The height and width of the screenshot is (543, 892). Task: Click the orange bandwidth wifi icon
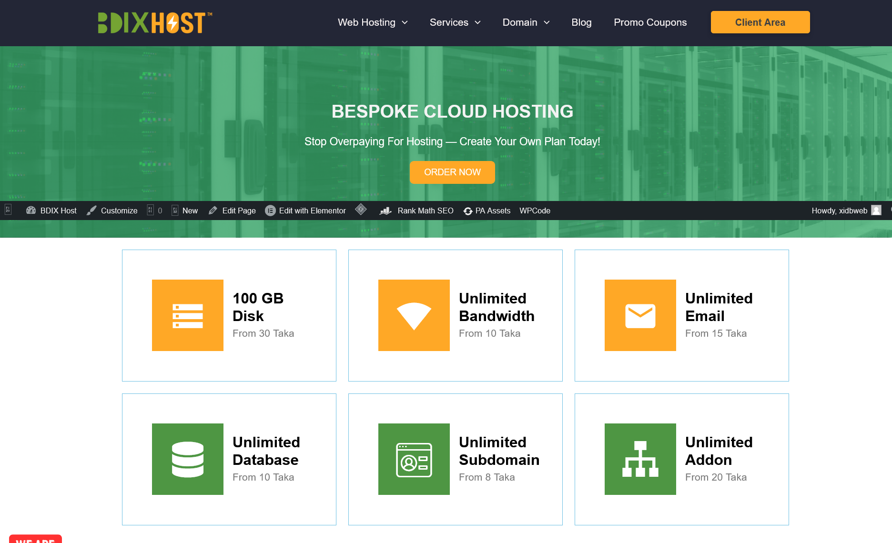(414, 315)
